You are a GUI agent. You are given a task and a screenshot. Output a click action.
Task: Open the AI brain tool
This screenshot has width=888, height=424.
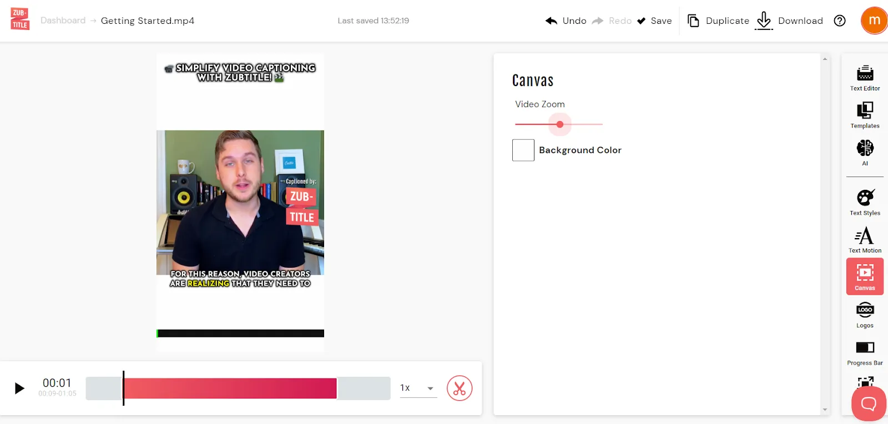(x=865, y=152)
